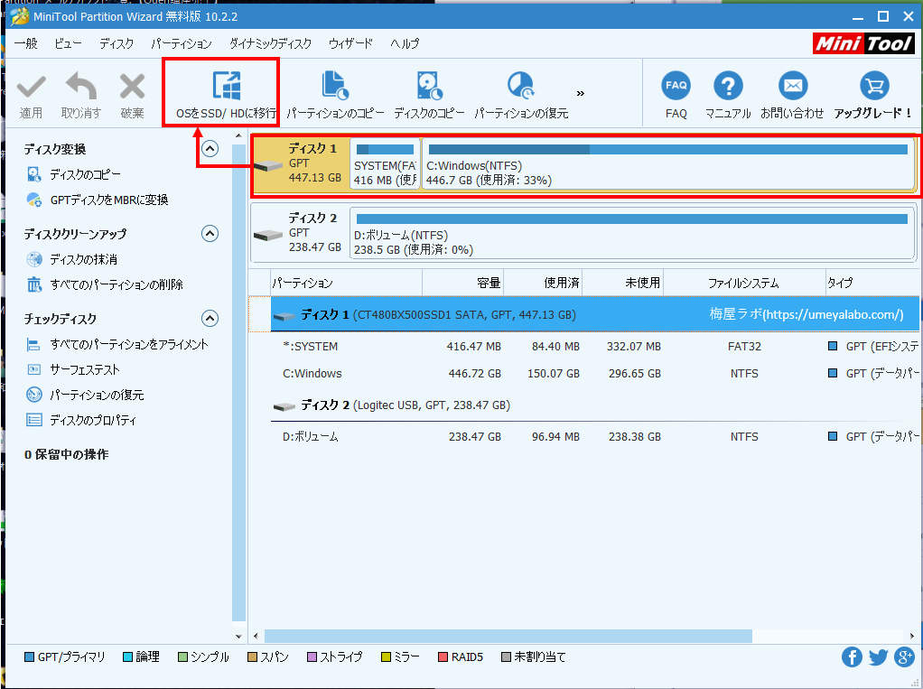This screenshot has height=689, width=923.
Task: Open パーティションの復元 toolbar tool
Action: coord(521,94)
